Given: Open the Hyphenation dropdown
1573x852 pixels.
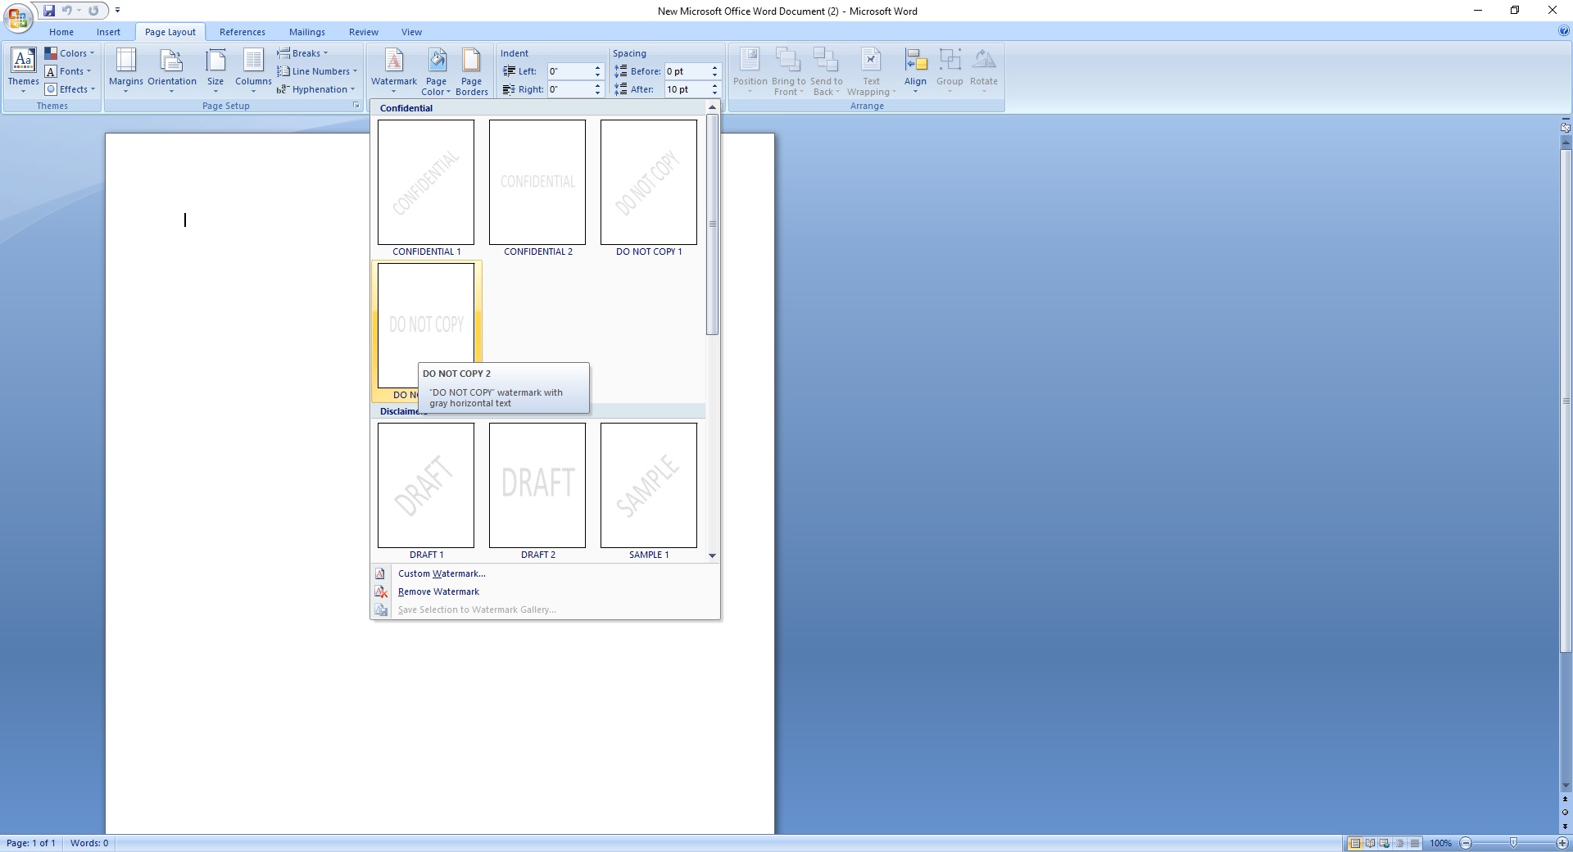Looking at the screenshot, I should point(316,89).
